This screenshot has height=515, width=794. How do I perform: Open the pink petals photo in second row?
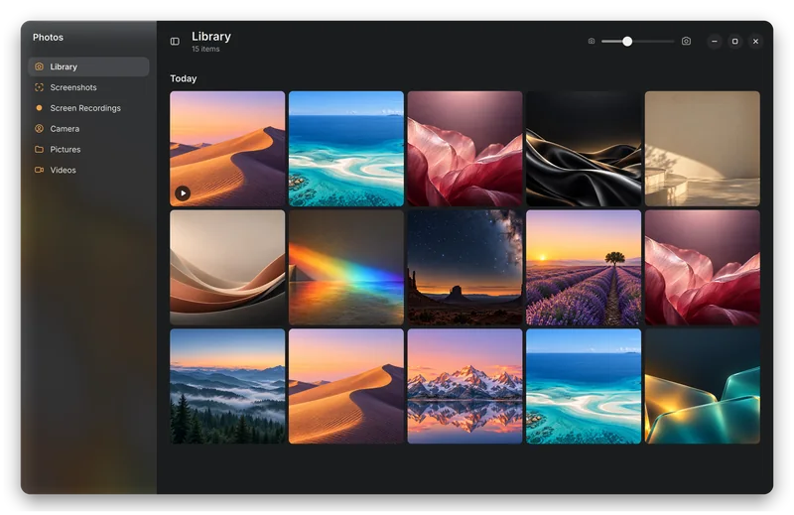703,267
